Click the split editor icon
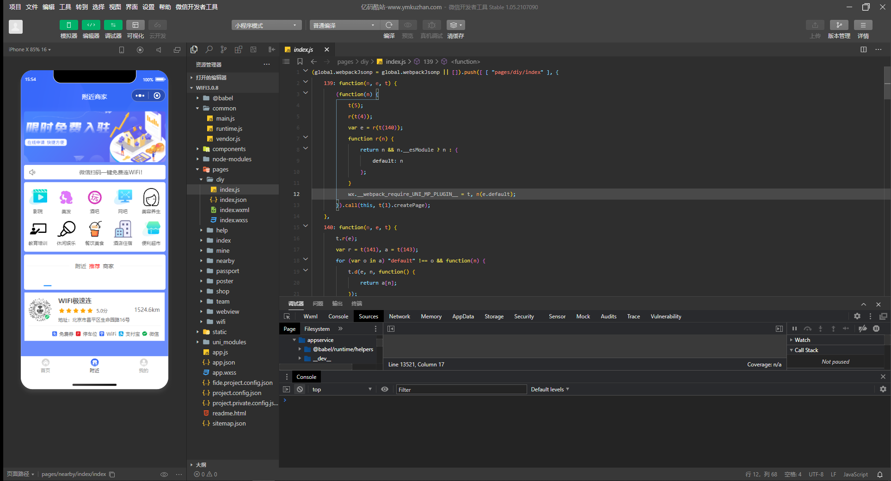891x481 pixels. (x=863, y=49)
